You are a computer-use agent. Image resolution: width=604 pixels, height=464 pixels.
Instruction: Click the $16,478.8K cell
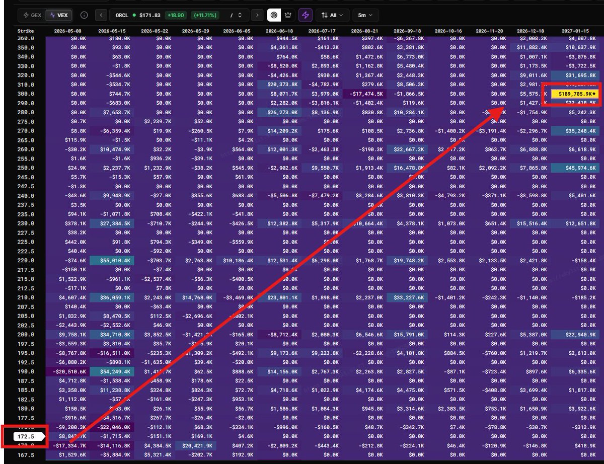(x=408, y=168)
